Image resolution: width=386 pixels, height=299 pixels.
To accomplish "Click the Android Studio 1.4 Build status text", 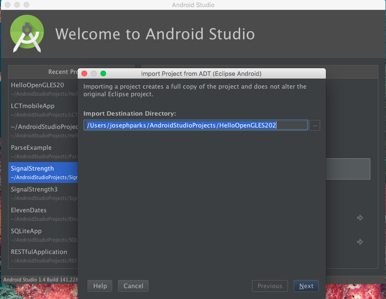I will coord(41,280).
